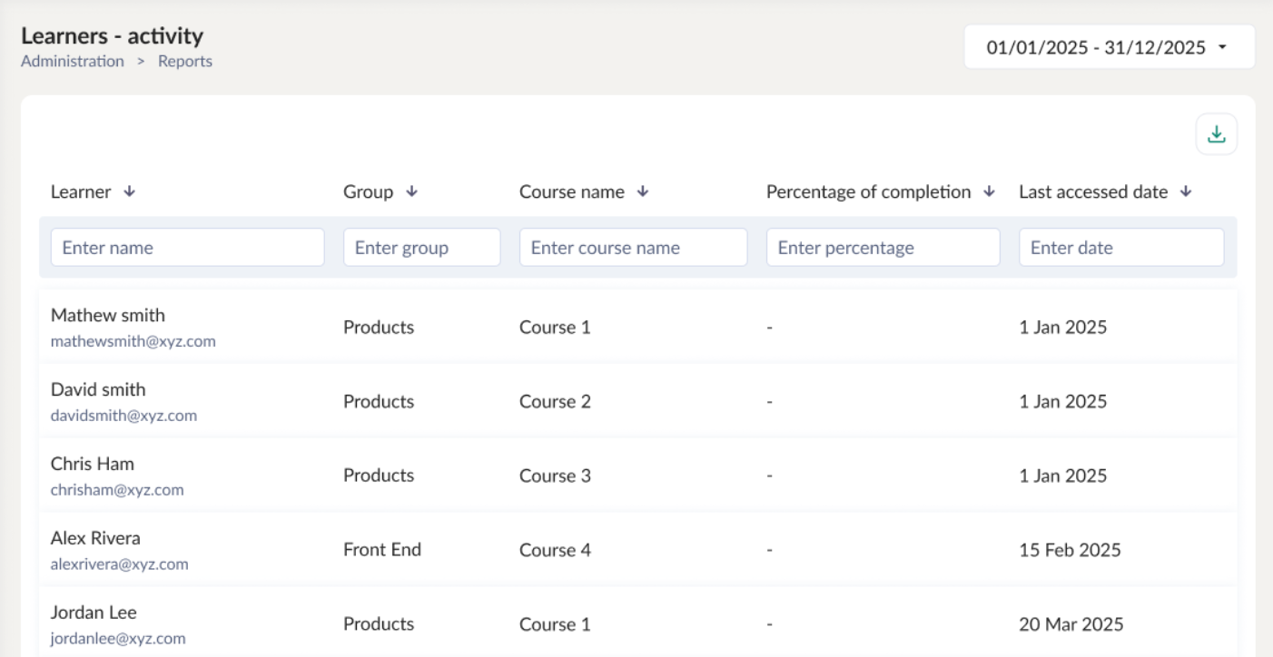The height and width of the screenshot is (657, 1273).
Task: Sort by Group column arrow
Action: [411, 191]
